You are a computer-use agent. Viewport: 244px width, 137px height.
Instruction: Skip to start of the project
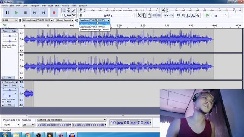[34, 13]
